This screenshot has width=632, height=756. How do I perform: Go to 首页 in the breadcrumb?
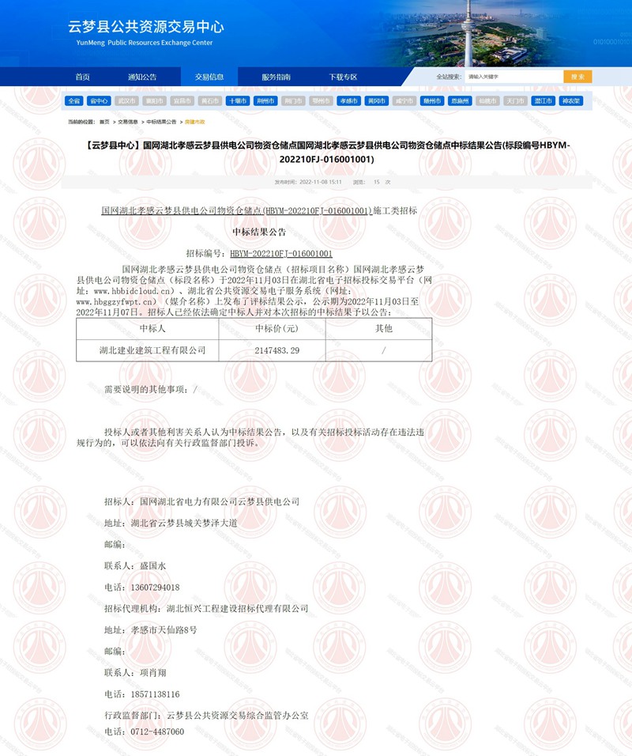click(x=104, y=122)
